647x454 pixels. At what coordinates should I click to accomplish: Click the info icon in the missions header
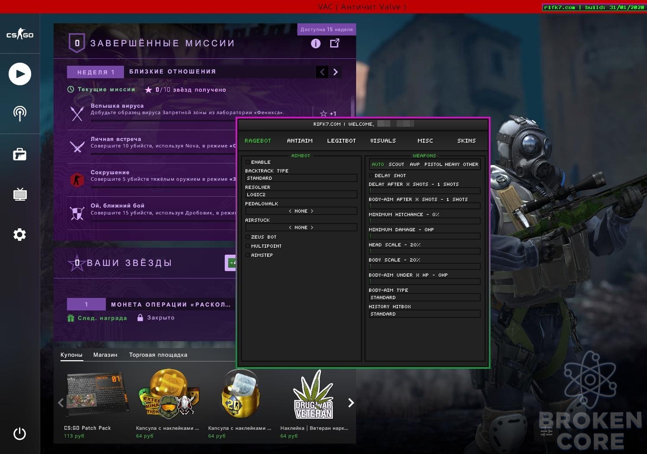[316, 43]
